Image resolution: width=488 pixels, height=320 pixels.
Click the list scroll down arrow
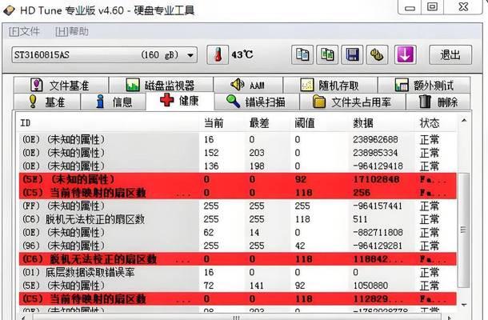464,305
